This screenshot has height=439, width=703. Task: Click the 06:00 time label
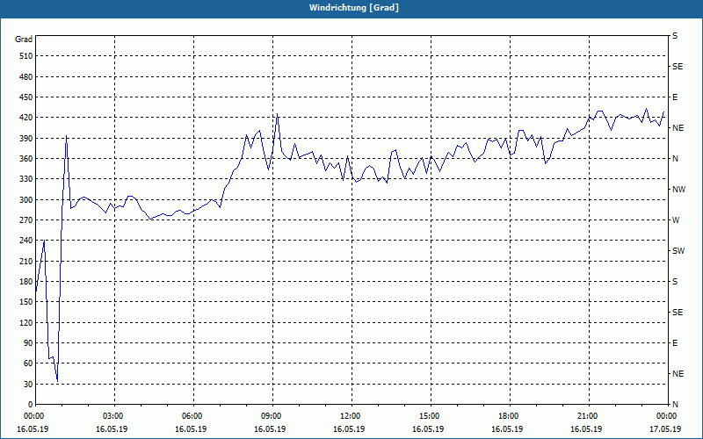191,416
